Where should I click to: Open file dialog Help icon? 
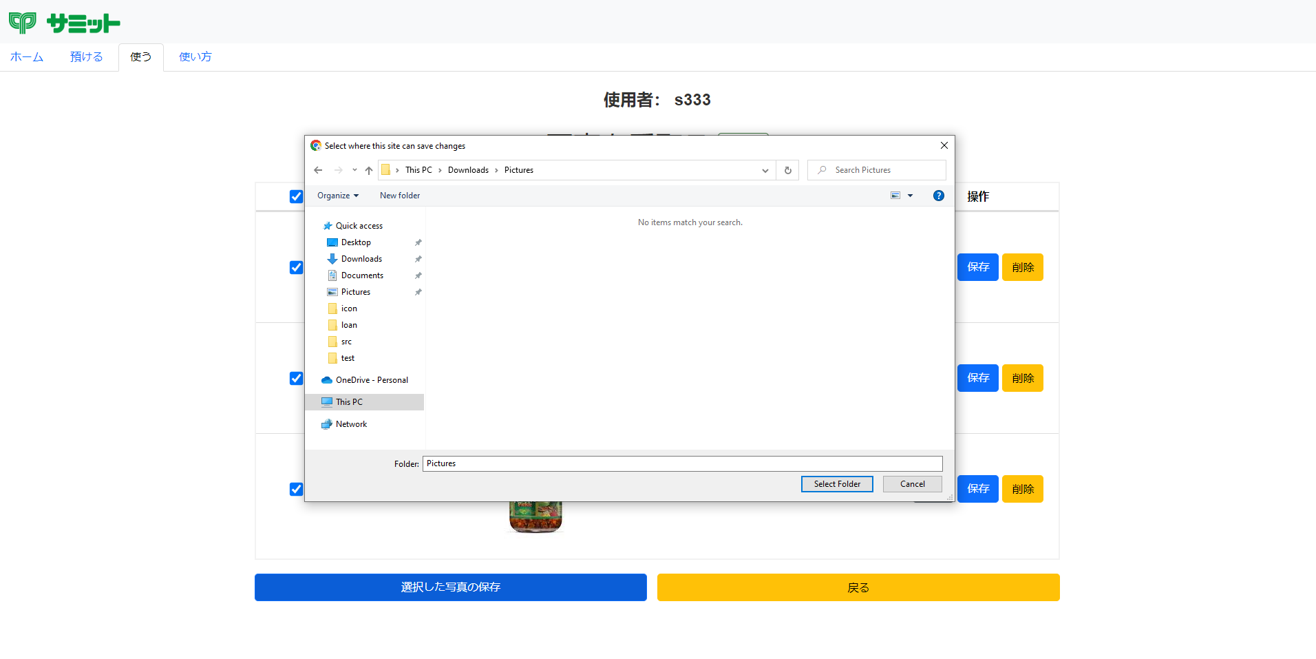(938, 196)
